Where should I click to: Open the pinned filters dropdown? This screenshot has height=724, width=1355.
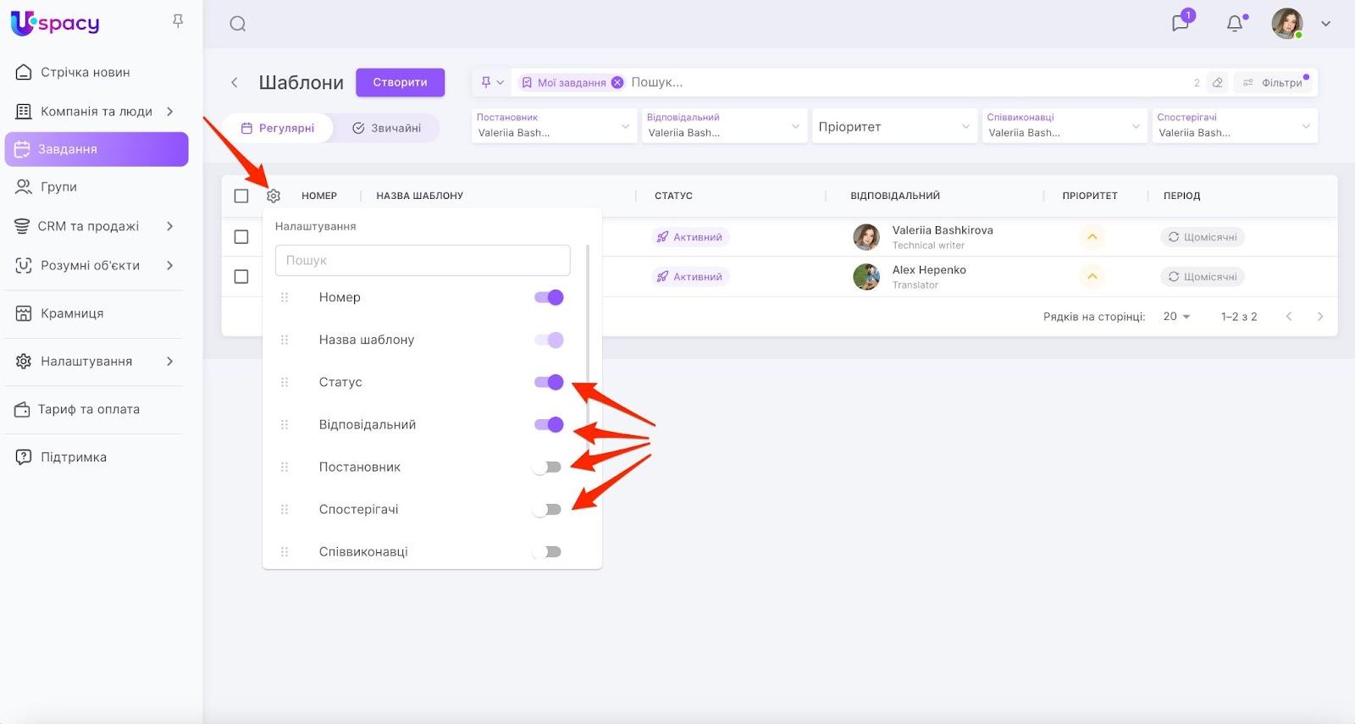click(x=492, y=82)
